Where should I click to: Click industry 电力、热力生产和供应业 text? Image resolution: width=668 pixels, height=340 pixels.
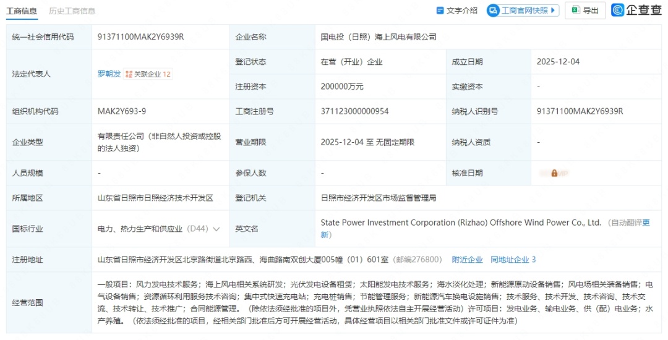click(x=142, y=229)
